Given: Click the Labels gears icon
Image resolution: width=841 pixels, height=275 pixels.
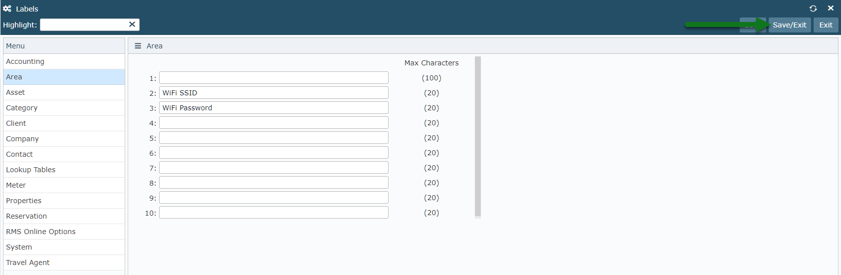Looking at the screenshot, I should click(x=7, y=8).
